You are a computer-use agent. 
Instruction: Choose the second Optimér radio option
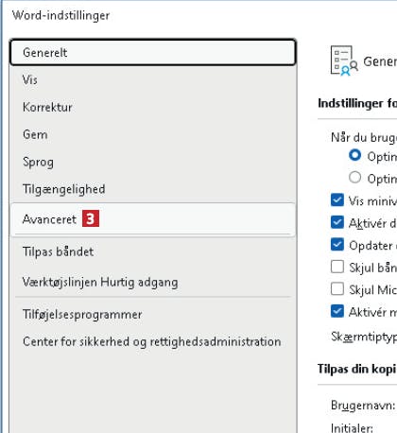355,178
